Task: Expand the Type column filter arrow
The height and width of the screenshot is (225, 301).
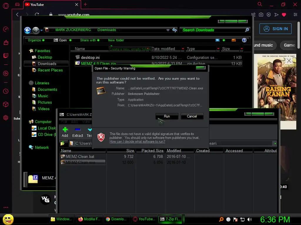Action: 218,49
